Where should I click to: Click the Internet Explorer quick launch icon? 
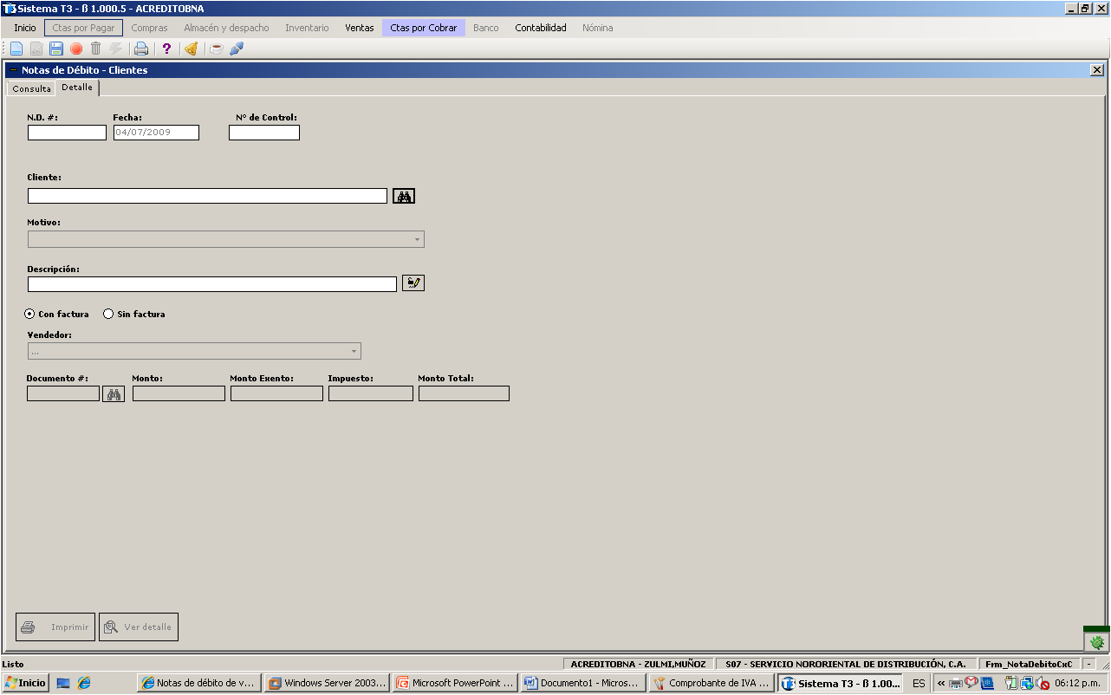[84, 683]
